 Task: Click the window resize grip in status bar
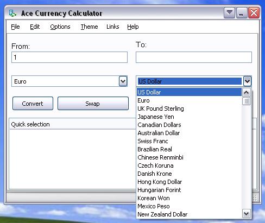pyautogui.click(x=255, y=198)
